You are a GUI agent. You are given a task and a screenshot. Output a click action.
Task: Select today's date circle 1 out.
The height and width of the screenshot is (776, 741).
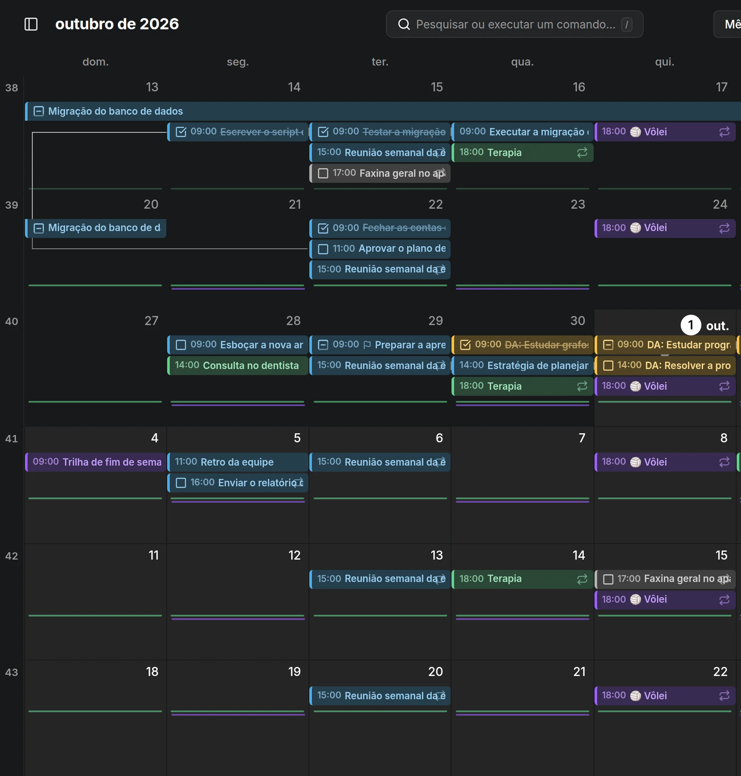pyautogui.click(x=691, y=325)
